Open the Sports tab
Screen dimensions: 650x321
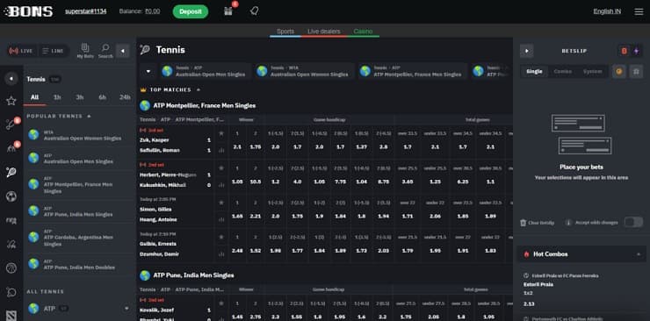coord(285,32)
